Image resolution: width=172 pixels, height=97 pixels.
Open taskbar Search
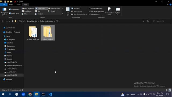10,94
